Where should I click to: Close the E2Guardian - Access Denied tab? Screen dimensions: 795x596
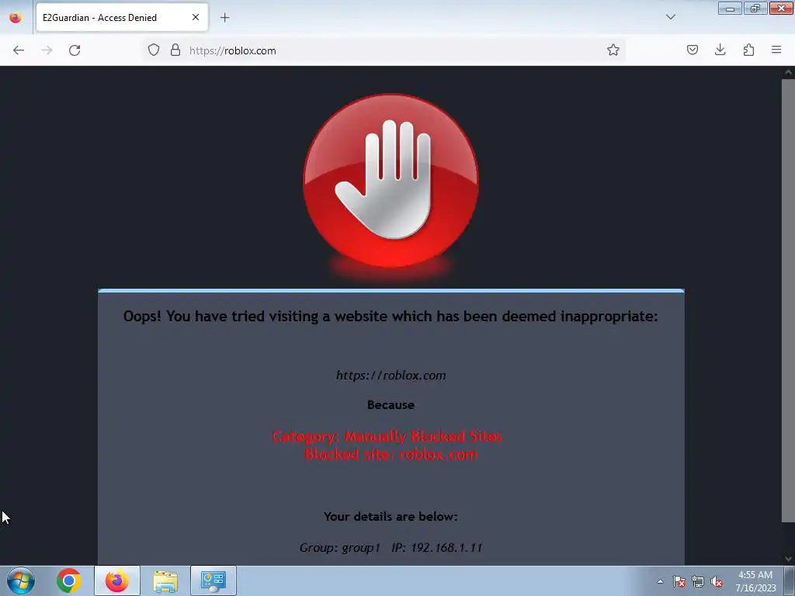(x=196, y=17)
